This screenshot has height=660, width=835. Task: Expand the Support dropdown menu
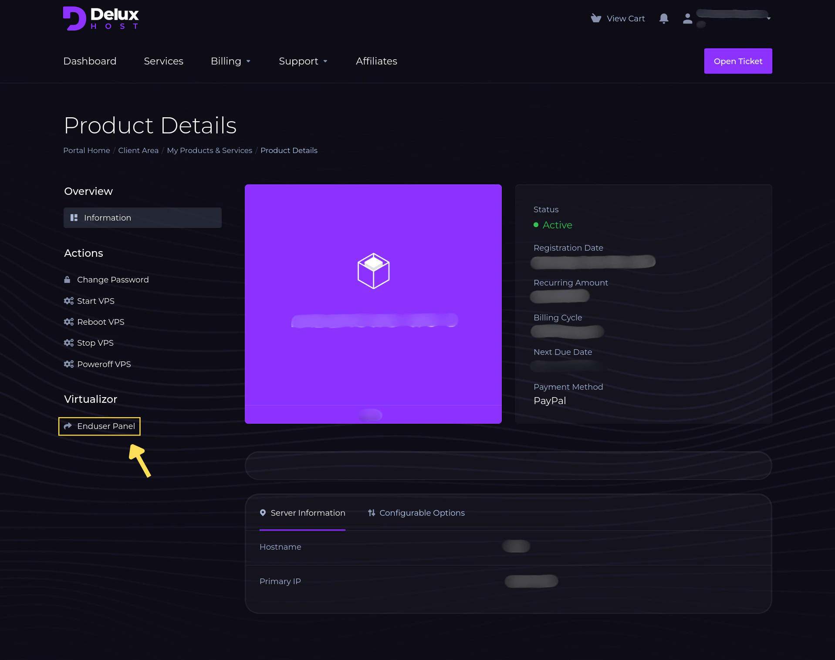click(x=303, y=61)
